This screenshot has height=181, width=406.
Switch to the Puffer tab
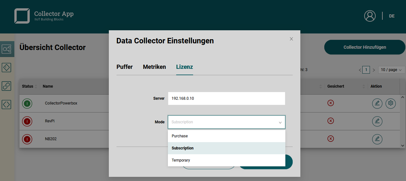124,67
